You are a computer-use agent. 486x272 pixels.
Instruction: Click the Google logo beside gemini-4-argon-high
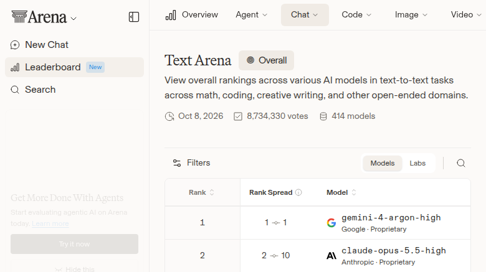click(331, 223)
